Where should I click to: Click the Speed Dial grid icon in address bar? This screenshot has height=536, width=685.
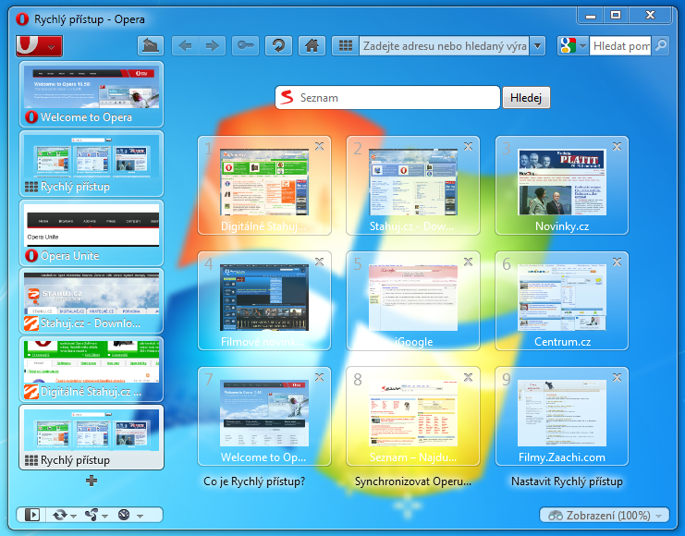pos(346,45)
